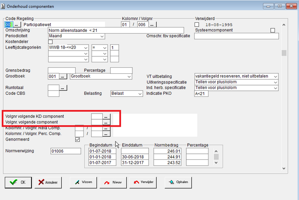Open third empty Leeftijdcategorieën dropdown

tap(68, 59)
